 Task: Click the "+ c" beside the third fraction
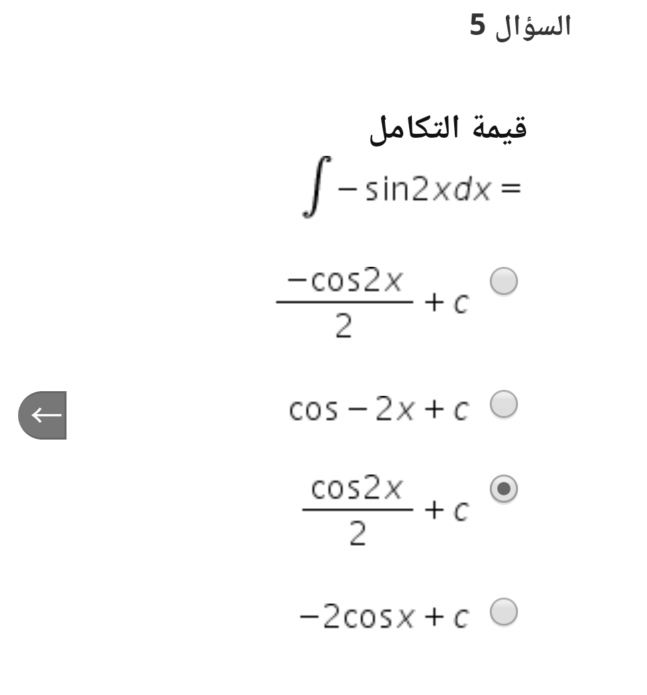(447, 510)
